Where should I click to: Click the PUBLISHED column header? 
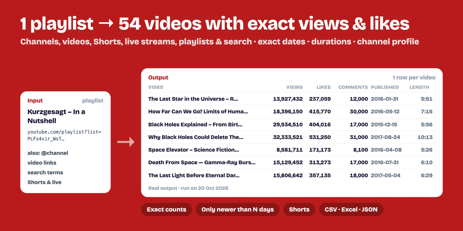coord(385,87)
